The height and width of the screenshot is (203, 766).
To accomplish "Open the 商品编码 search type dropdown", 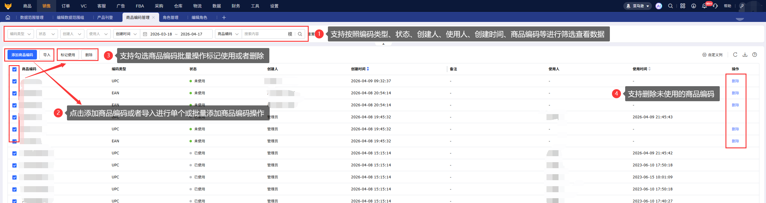I will coord(228,34).
